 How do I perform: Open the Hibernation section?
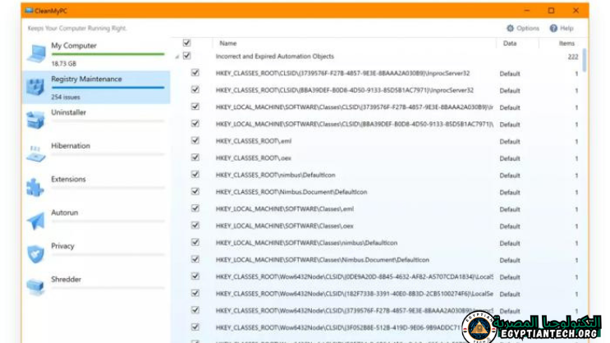[x=71, y=146]
